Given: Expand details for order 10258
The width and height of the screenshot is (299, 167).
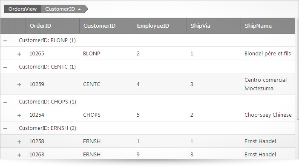Looking at the screenshot, I should click(x=19, y=142).
